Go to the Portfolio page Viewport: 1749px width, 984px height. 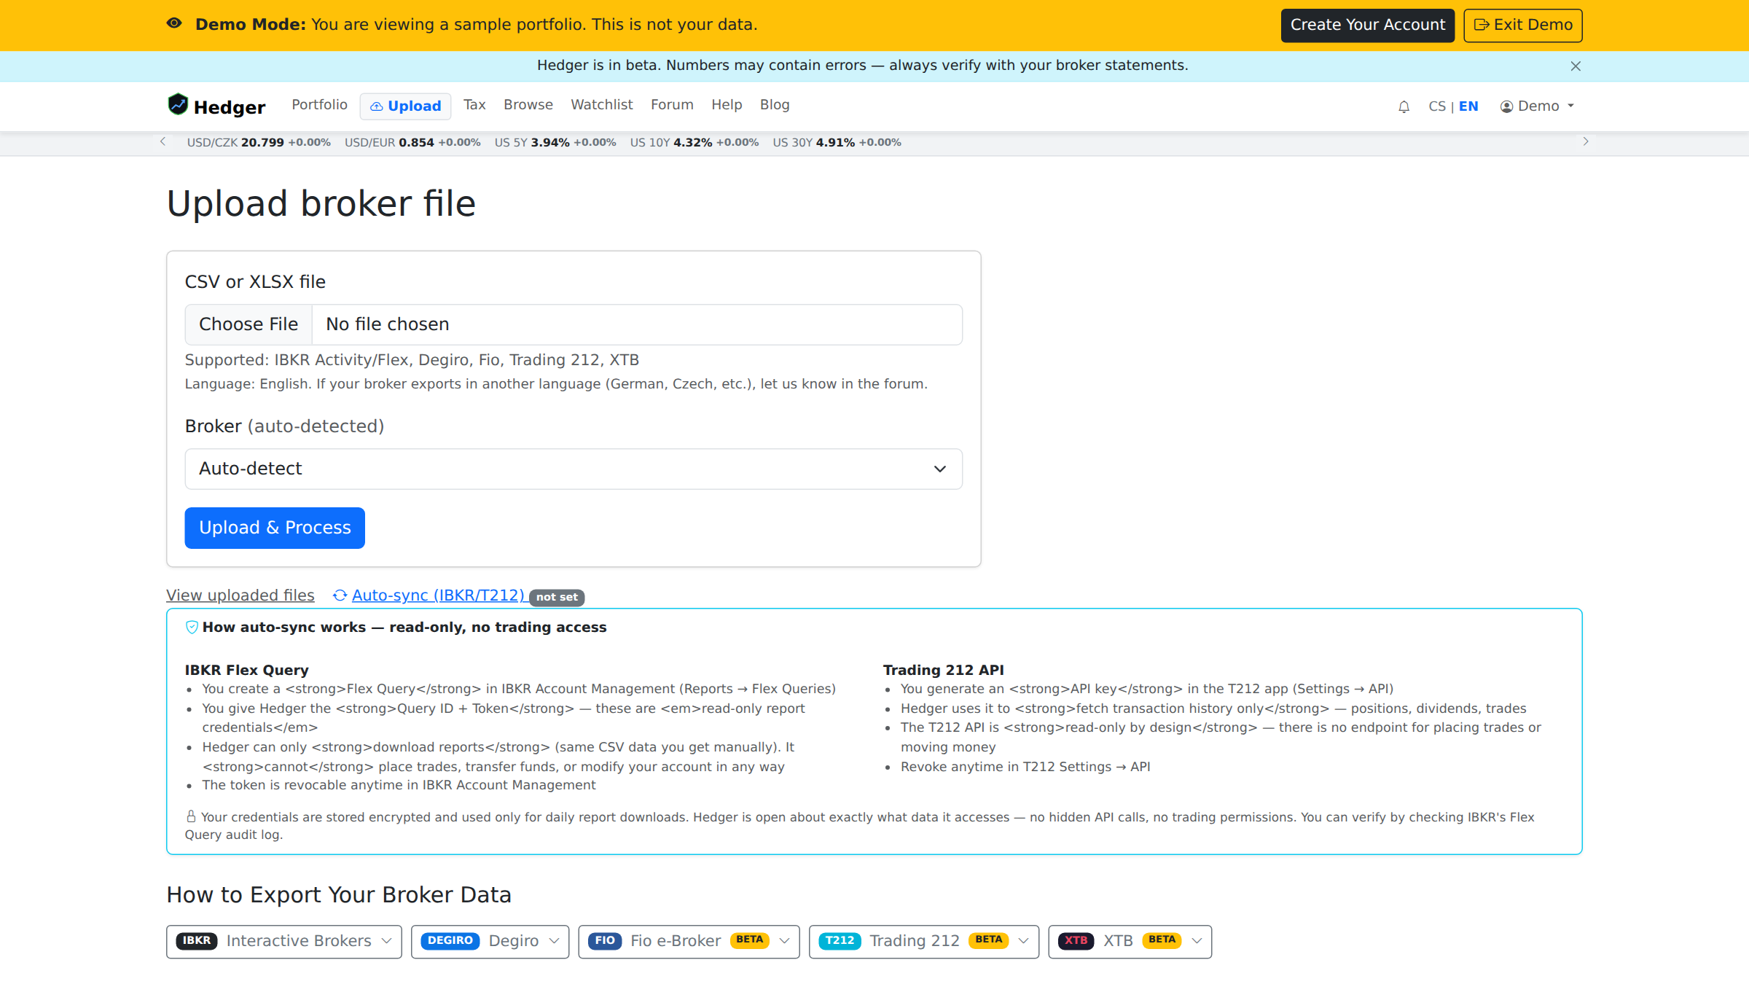click(x=319, y=105)
